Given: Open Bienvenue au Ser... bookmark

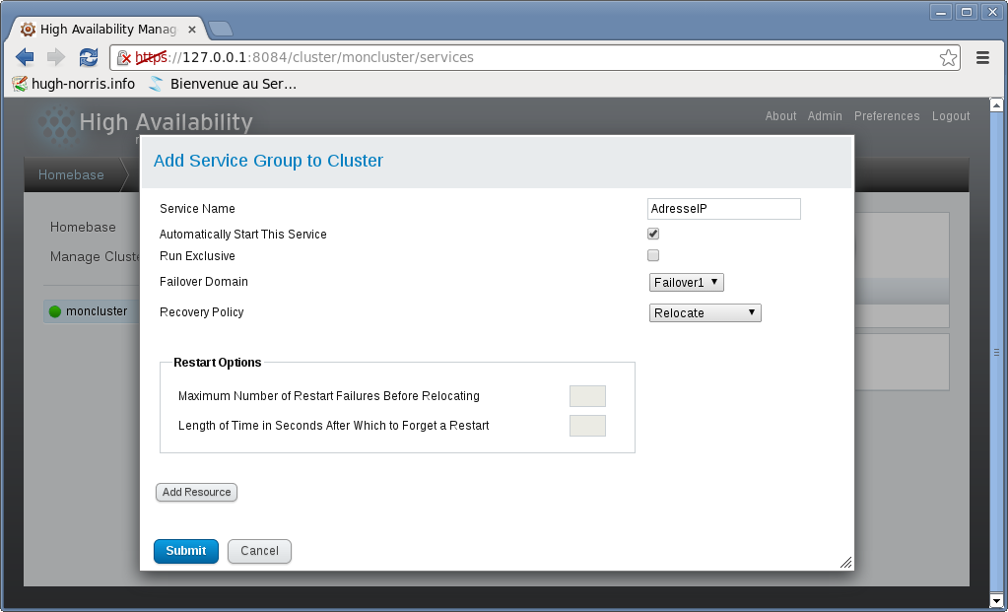Looking at the screenshot, I should pos(223,84).
